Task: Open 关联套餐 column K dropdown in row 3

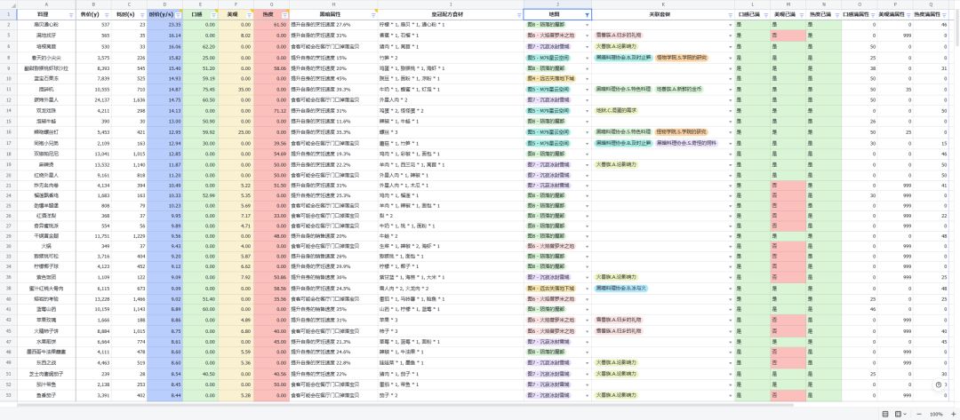Action: pyautogui.click(x=731, y=36)
